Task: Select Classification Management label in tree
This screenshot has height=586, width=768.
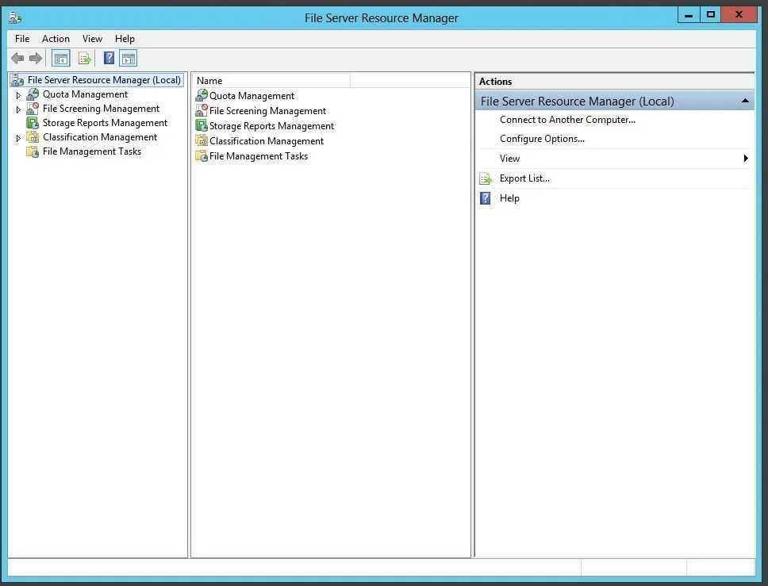Action: pos(100,137)
